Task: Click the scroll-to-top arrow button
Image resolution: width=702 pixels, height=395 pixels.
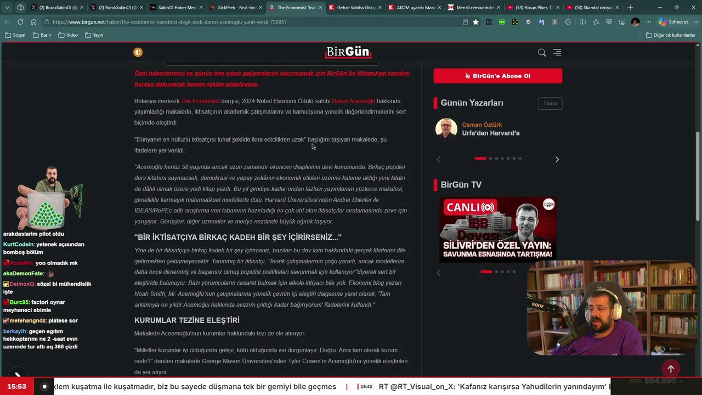Action: tap(670, 369)
